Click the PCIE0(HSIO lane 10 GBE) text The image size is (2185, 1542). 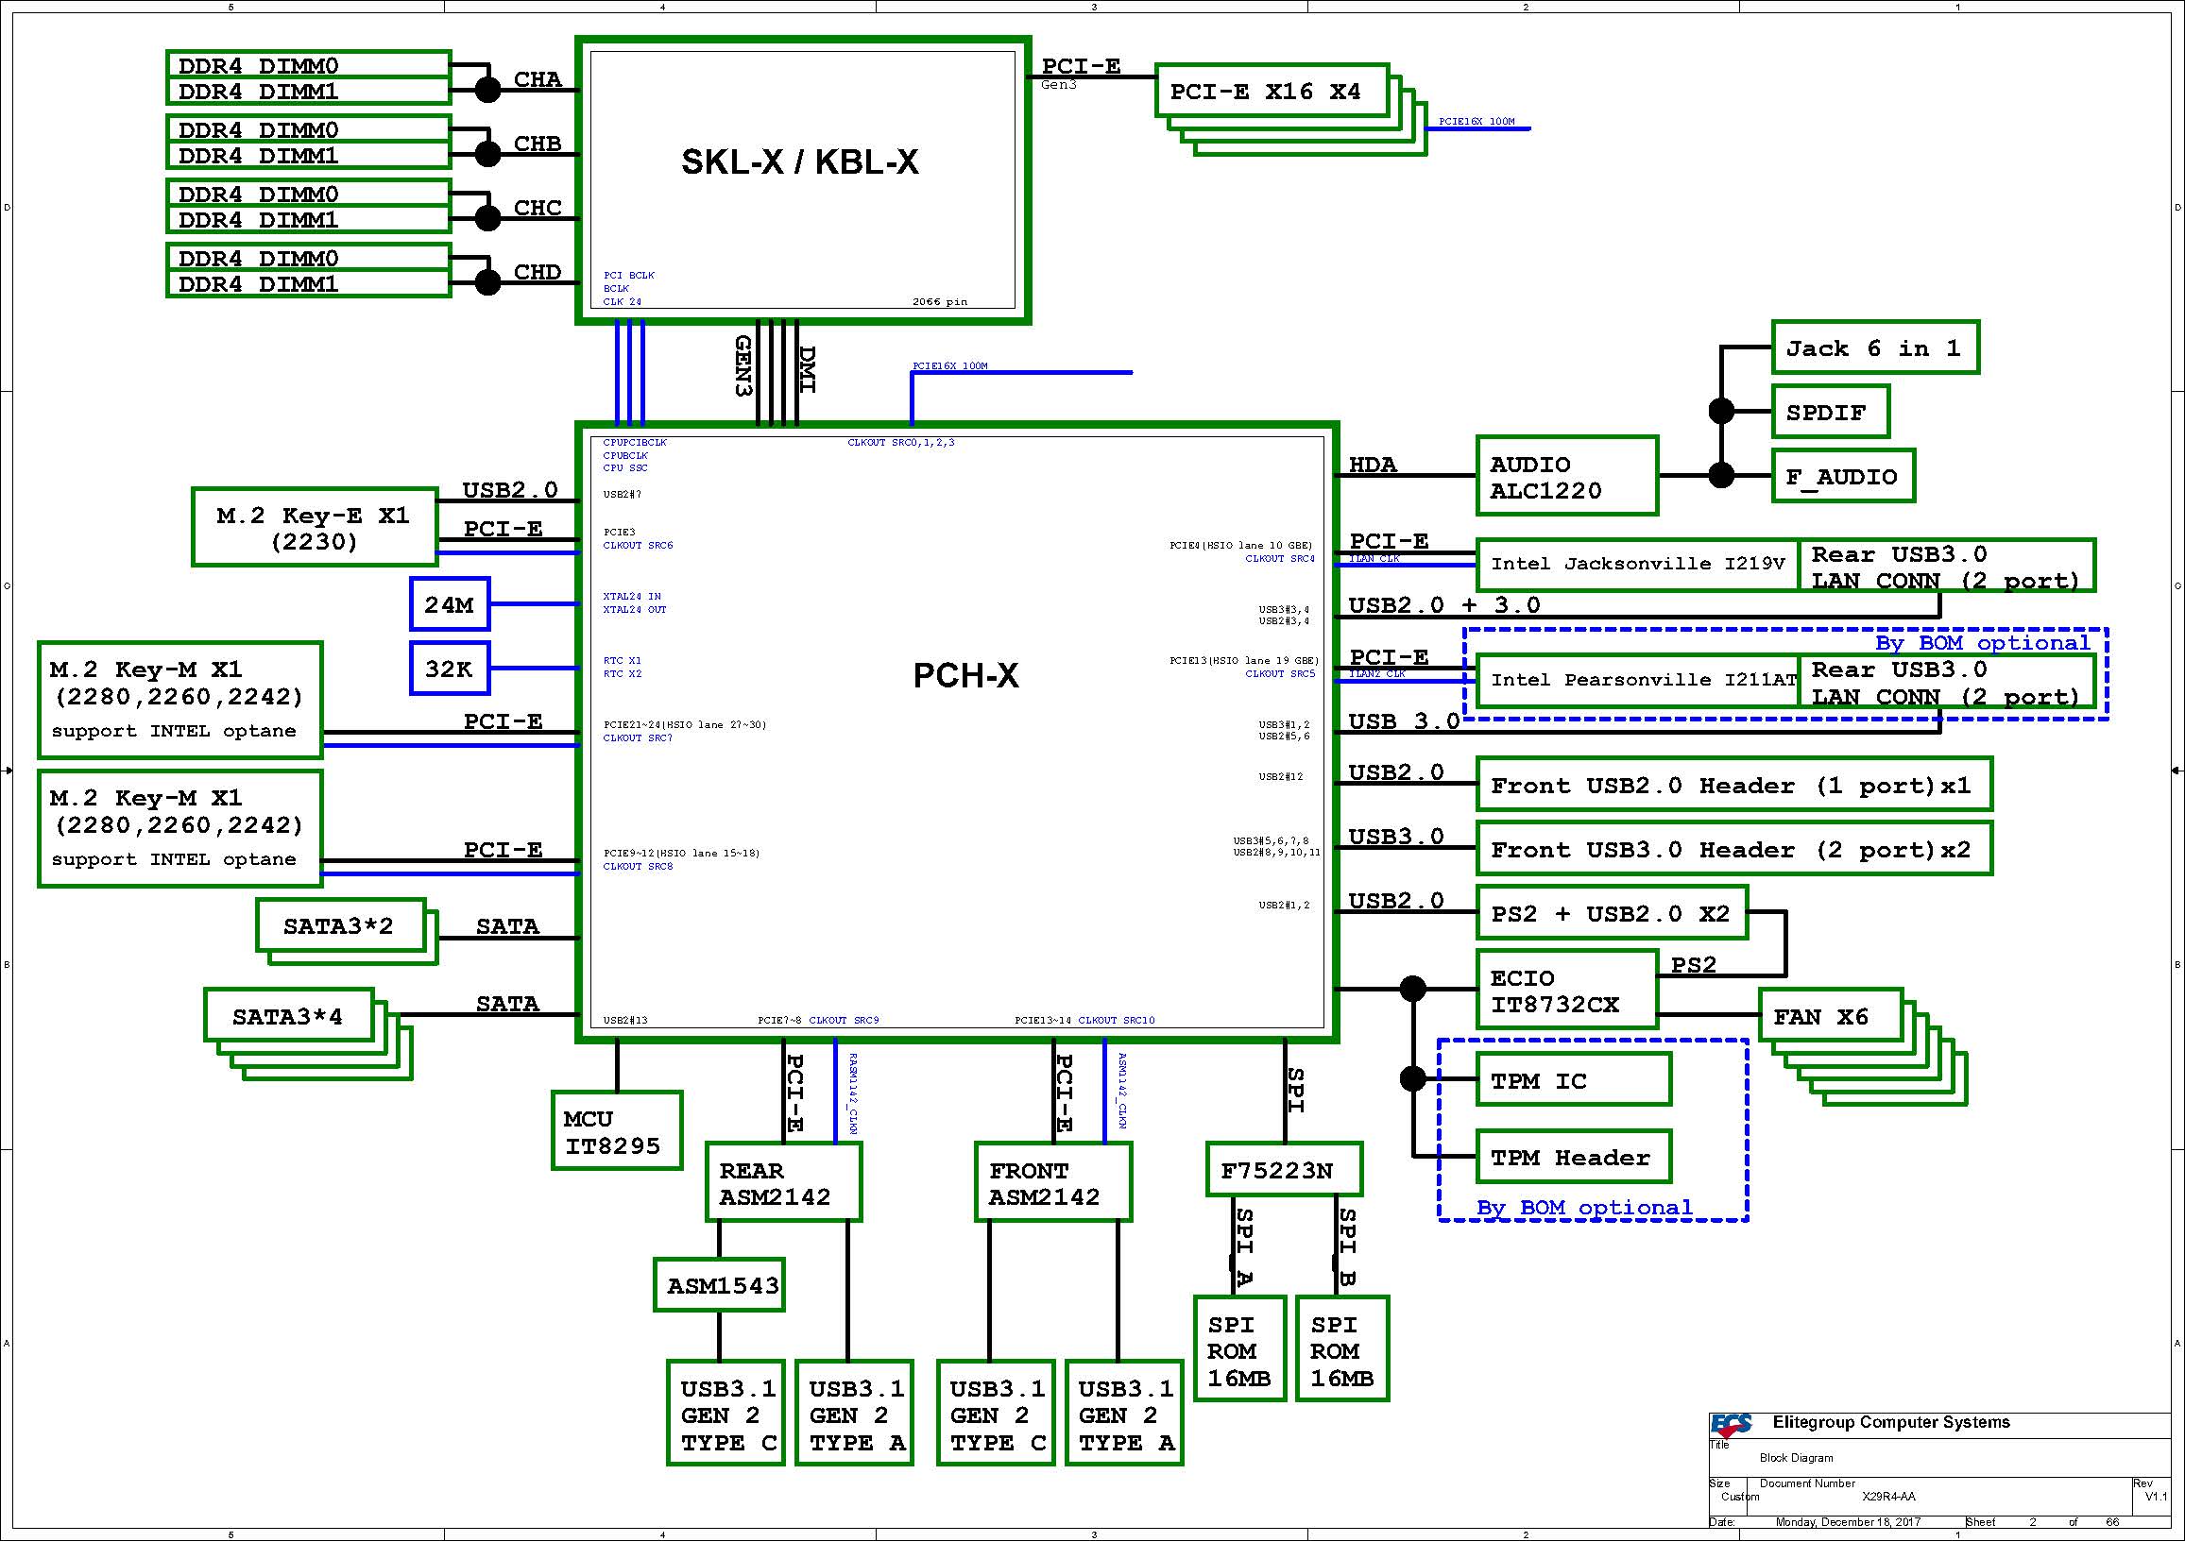click(1241, 546)
